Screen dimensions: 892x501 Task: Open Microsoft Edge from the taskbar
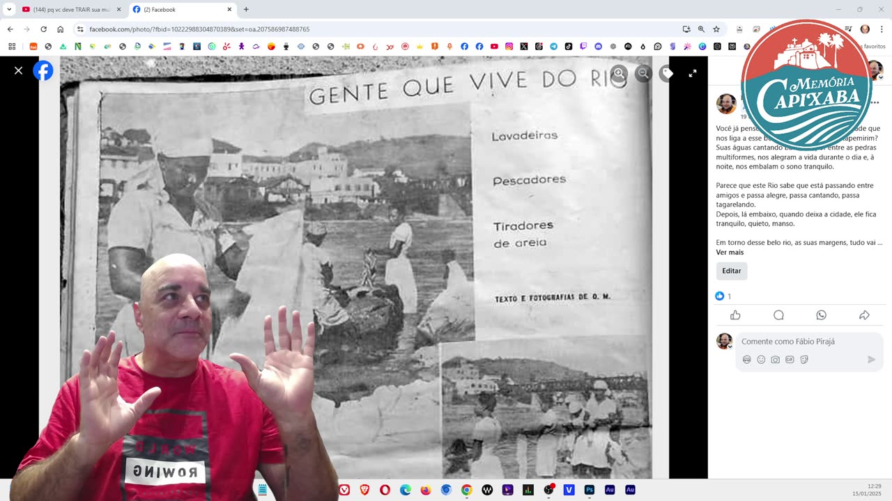pos(406,490)
